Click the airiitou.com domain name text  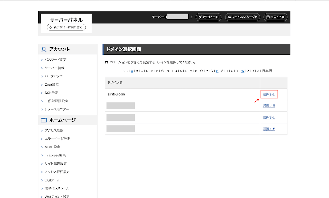tap(116, 94)
